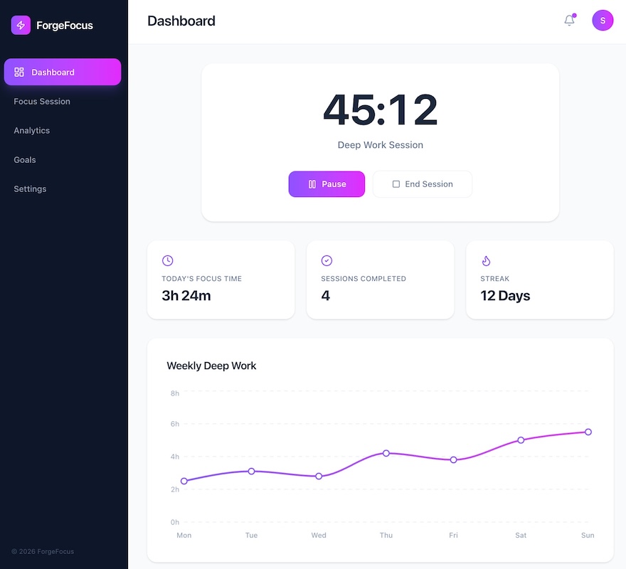Image resolution: width=626 pixels, height=569 pixels.
Task: Open Settings from sidebar menu
Action: coord(30,189)
